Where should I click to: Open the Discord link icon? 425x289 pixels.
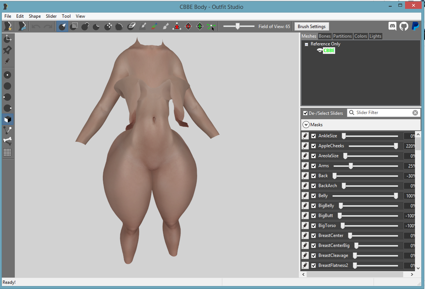[392, 26]
